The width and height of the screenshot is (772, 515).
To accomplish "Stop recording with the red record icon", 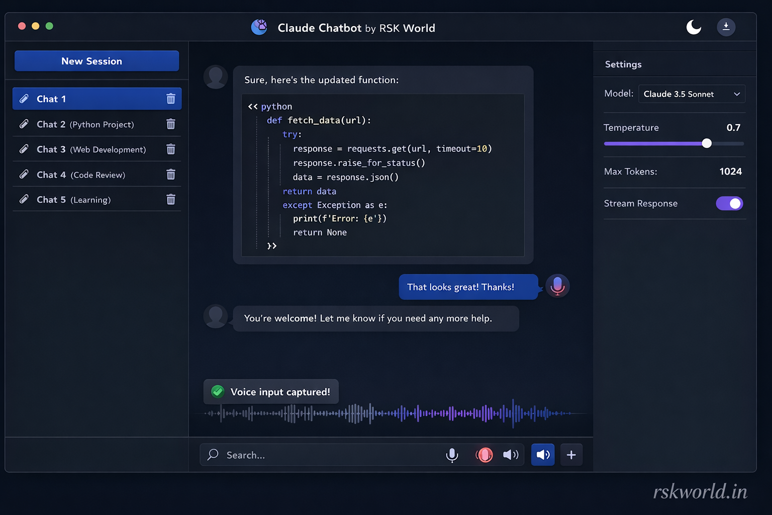I will 484,455.
